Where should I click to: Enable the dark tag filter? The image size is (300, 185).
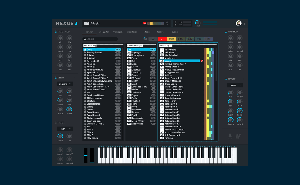[x=162, y=39]
